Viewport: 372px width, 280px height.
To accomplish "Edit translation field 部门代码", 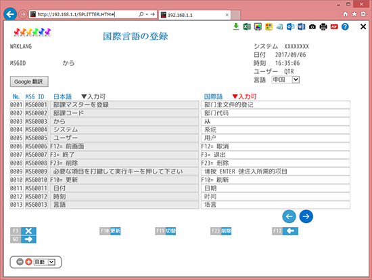I will click(x=275, y=113).
